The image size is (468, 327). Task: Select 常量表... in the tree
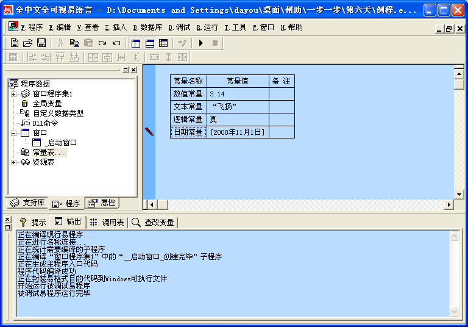tap(49, 153)
